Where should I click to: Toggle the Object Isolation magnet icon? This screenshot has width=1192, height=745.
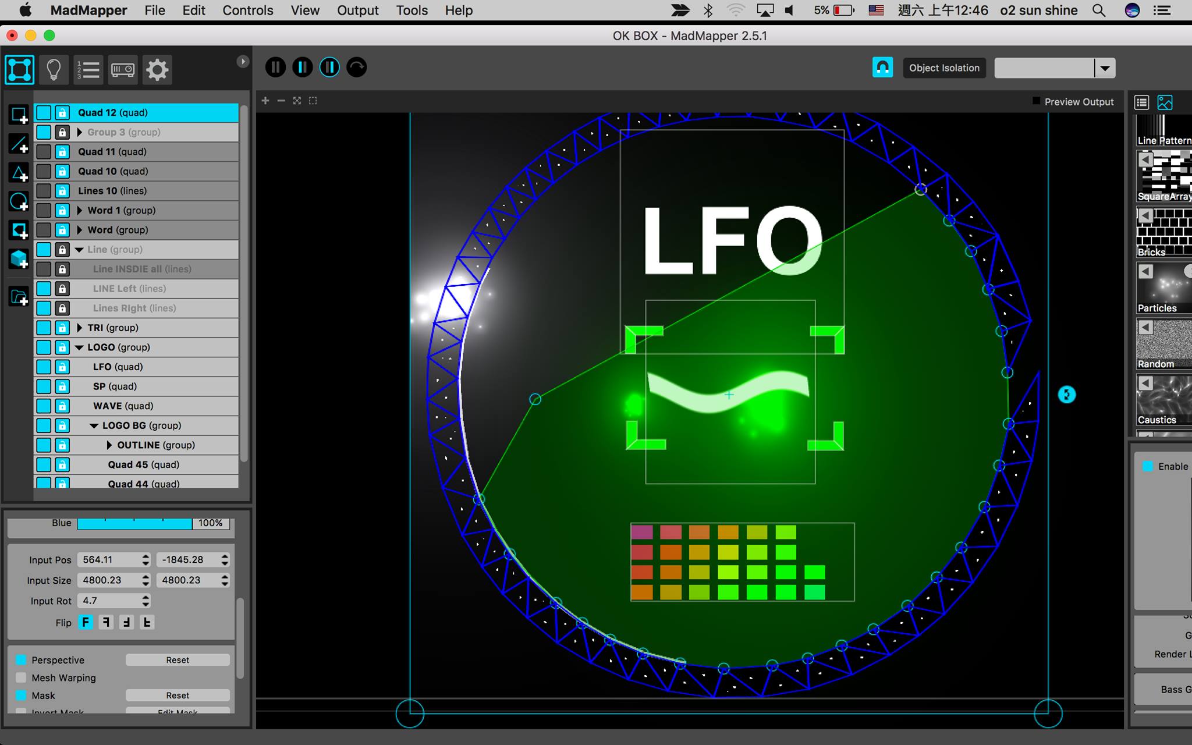(882, 68)
